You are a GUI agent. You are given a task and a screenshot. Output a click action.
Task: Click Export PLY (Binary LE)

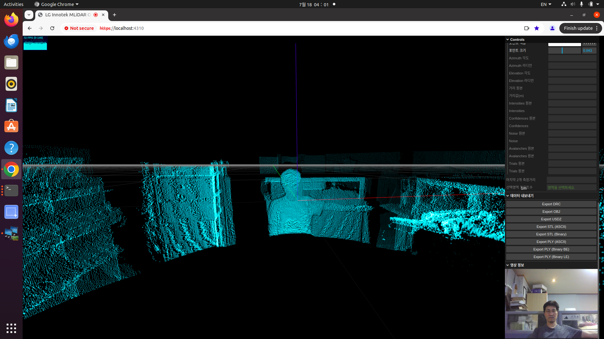click(x=551, y=257)
